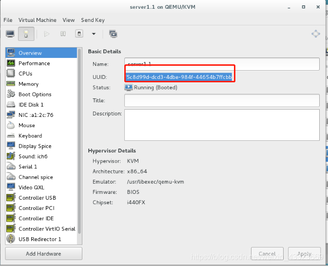The width and height of the screenshot is (328, 266).
Task: Click the Overview monitor icon
Action: 11,53
